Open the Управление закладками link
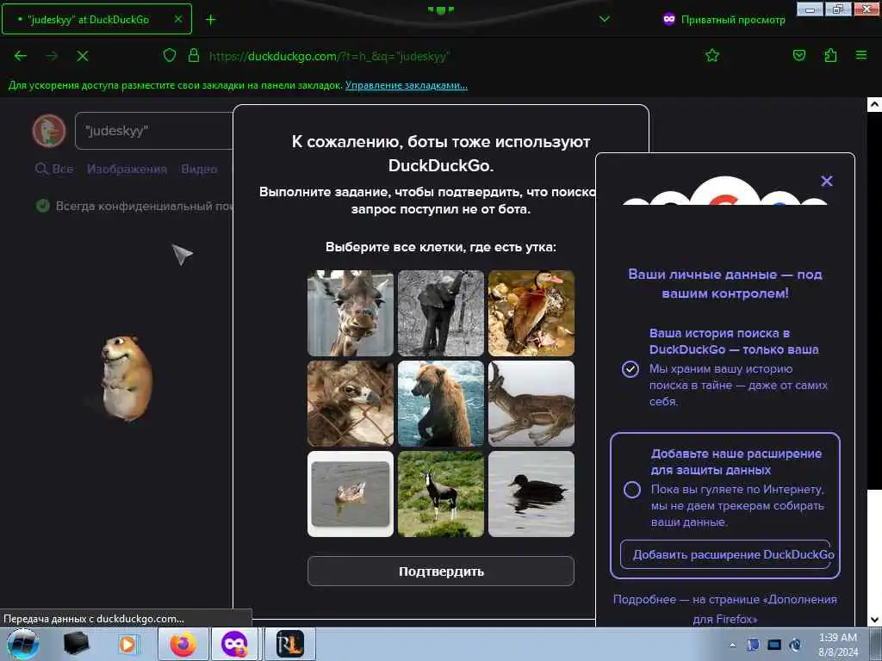This screenshot has width=882, height=661. pyautogui.click(x=407, y=85)
